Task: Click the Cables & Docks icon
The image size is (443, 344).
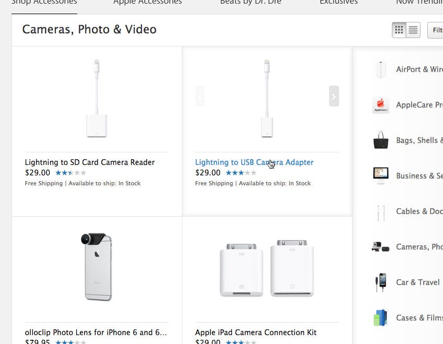Action: tap(380, 212)
